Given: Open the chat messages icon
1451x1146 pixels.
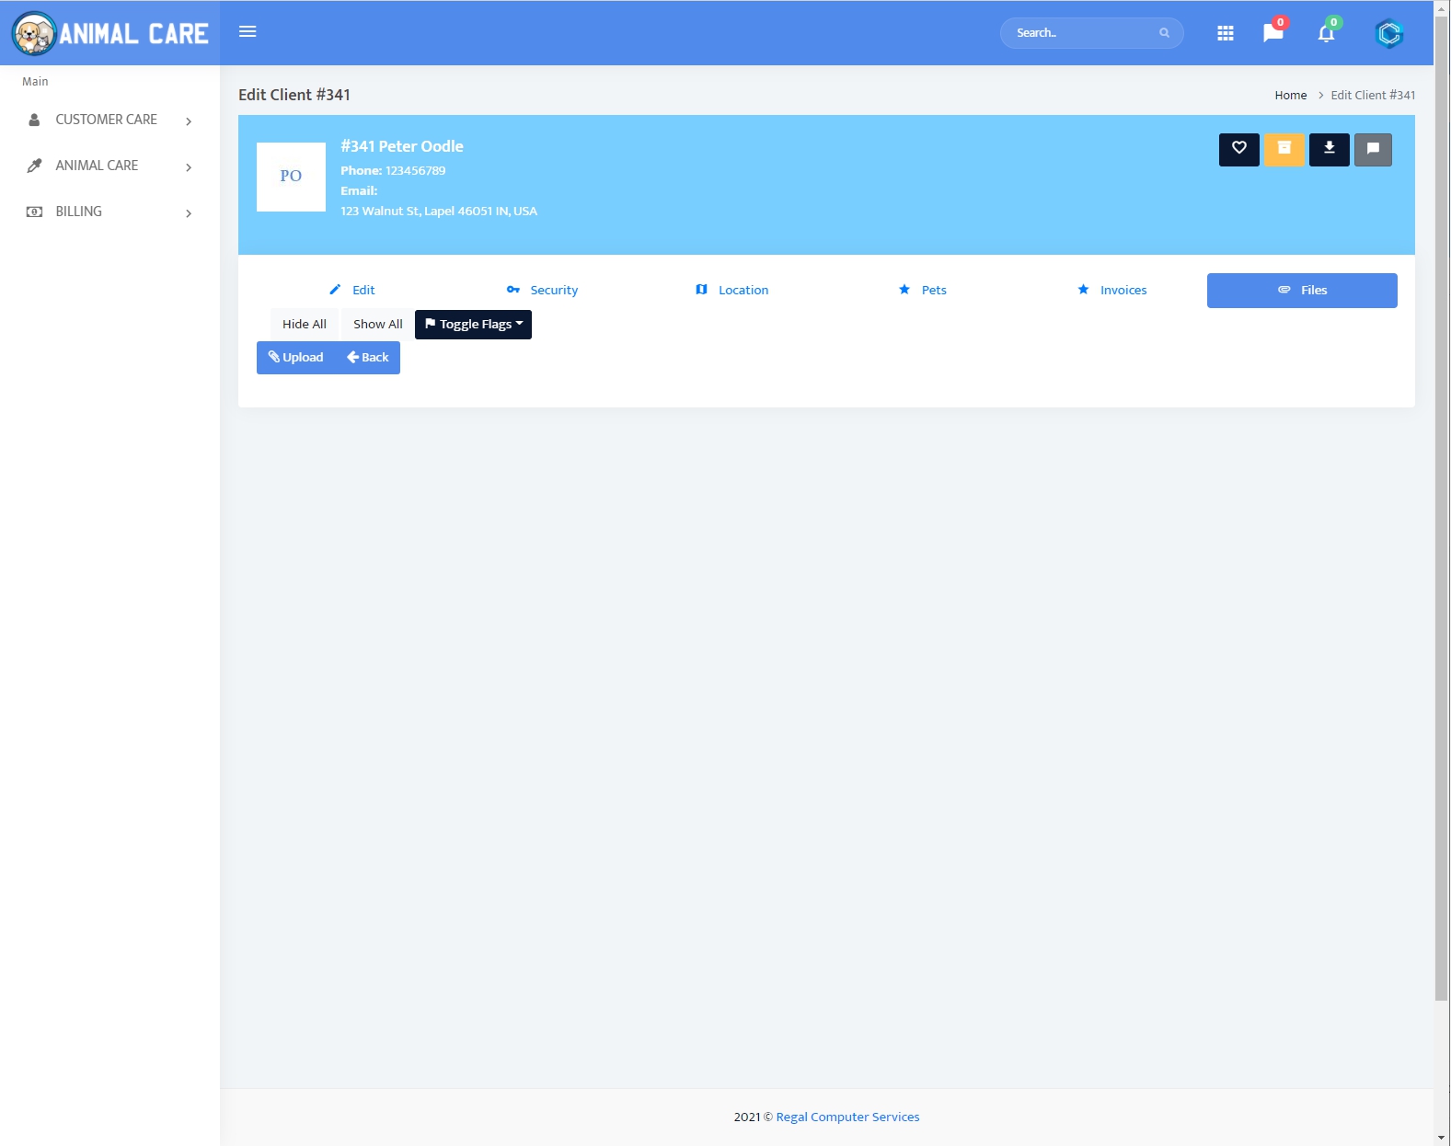Looking at the screenshot, I should 1273,33.
